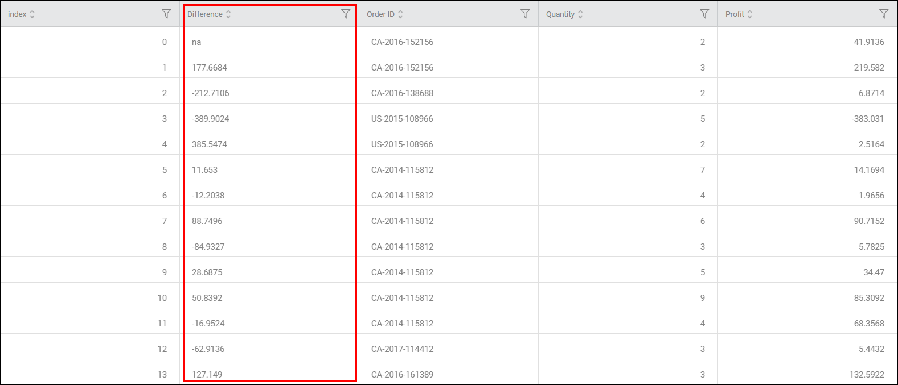
Task: Select Difference value 28.6875
Action: (207, 272)
